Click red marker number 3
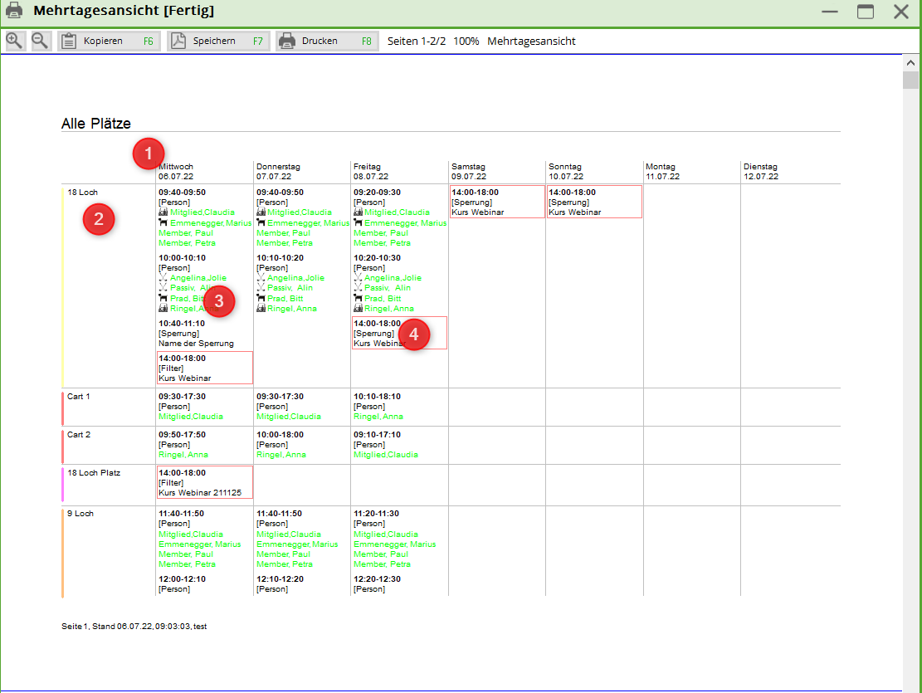 coord(219,301)
